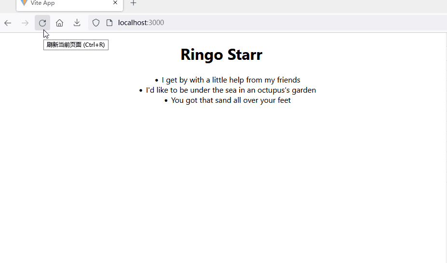Reload the current page
Screen dimensions: 447x263
tap(42, 23)
